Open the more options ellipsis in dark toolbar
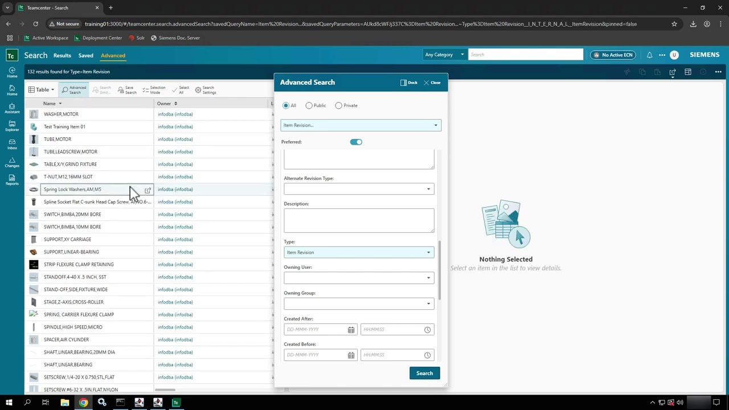729x410 pixels. 718,72
